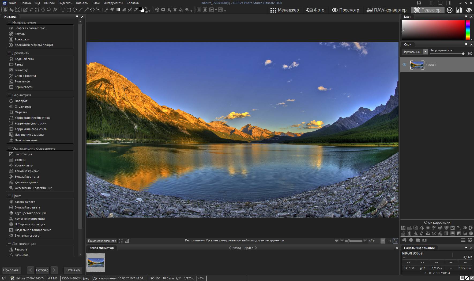Open the Тоновые кривые filter
Screen dimensions: 474x281
[x=27, y=171]
